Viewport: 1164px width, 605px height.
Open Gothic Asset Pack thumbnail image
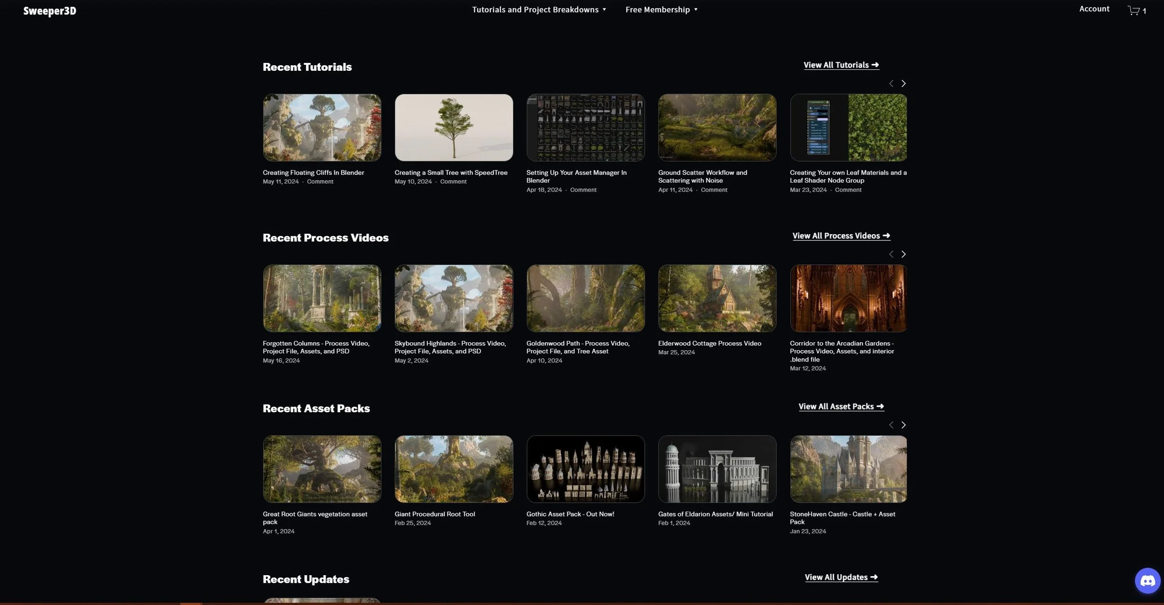point(585,469)
